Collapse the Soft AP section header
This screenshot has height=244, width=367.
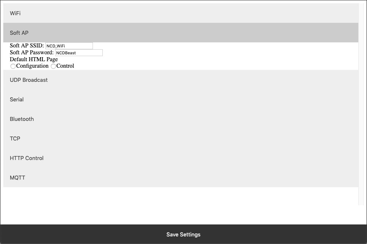coord(181,33)
